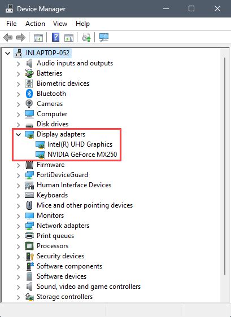231x317 pixels.
Task: Collapse the INLAPTOP-052 root node
Action: (x=8, y=53)
